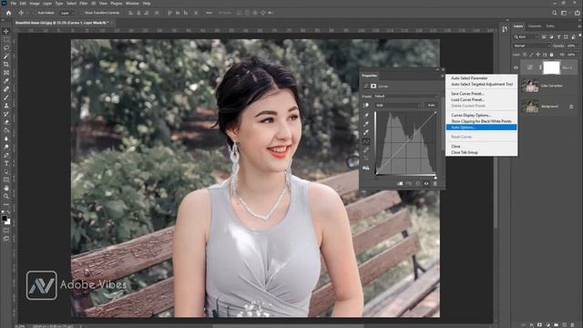Click the Auto button in Curves
This screenshot has height=328, width=583.
[x=431, y=106]
